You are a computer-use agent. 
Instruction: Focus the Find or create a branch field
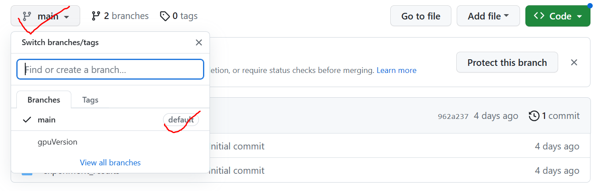pos(110,69)
